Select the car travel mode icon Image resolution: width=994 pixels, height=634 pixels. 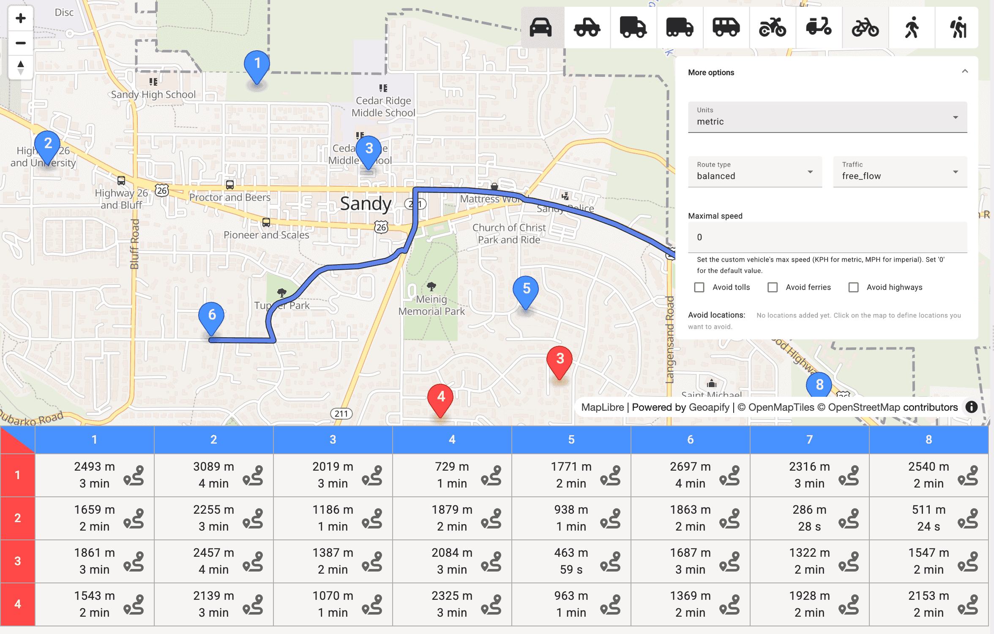coord(541,28)
